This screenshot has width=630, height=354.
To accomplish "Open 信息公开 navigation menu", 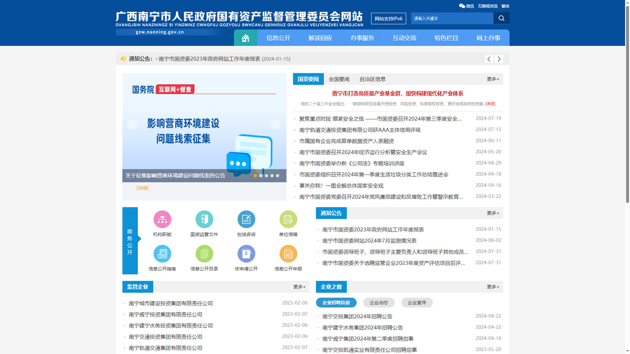I will tap(278, 38).
